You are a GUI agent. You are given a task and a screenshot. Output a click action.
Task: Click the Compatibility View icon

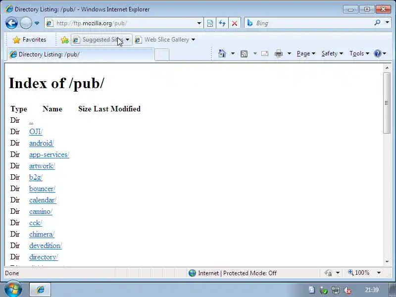pos(210,23)
